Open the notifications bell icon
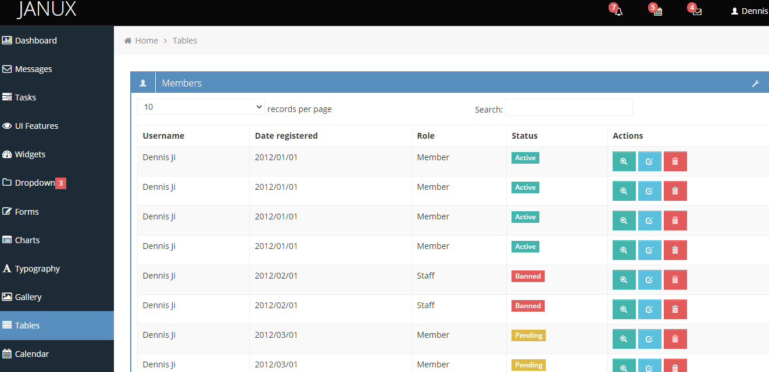This screenshot has width=769, height=372. (617, 10)
